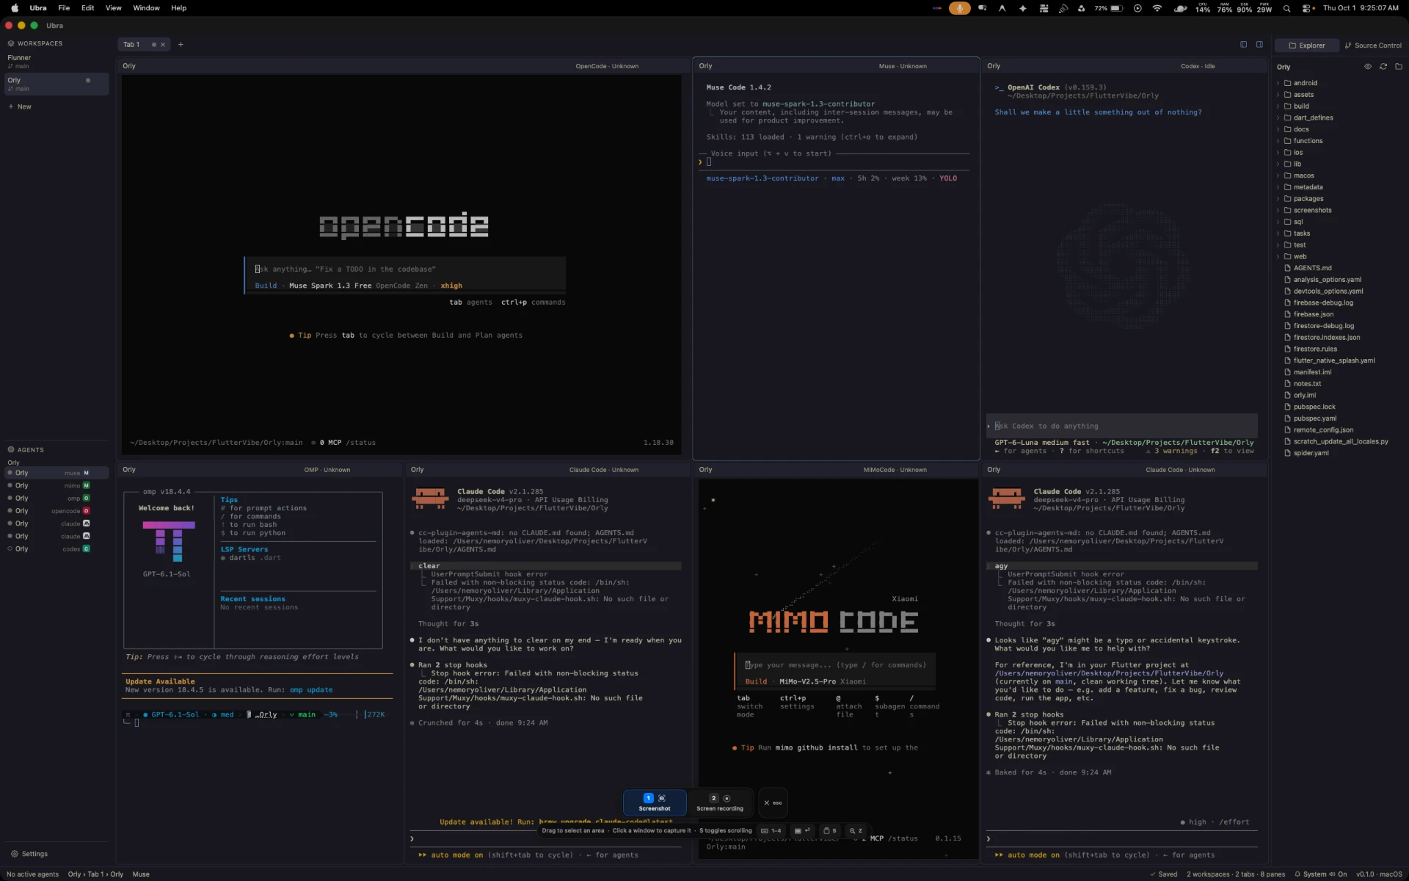
Task: Expand the functions folder
Action: 1308,141
